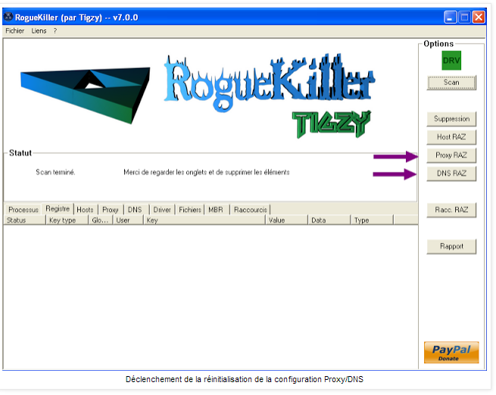
Task: Click the DNS RAZ button
Action: click(451, 173)
